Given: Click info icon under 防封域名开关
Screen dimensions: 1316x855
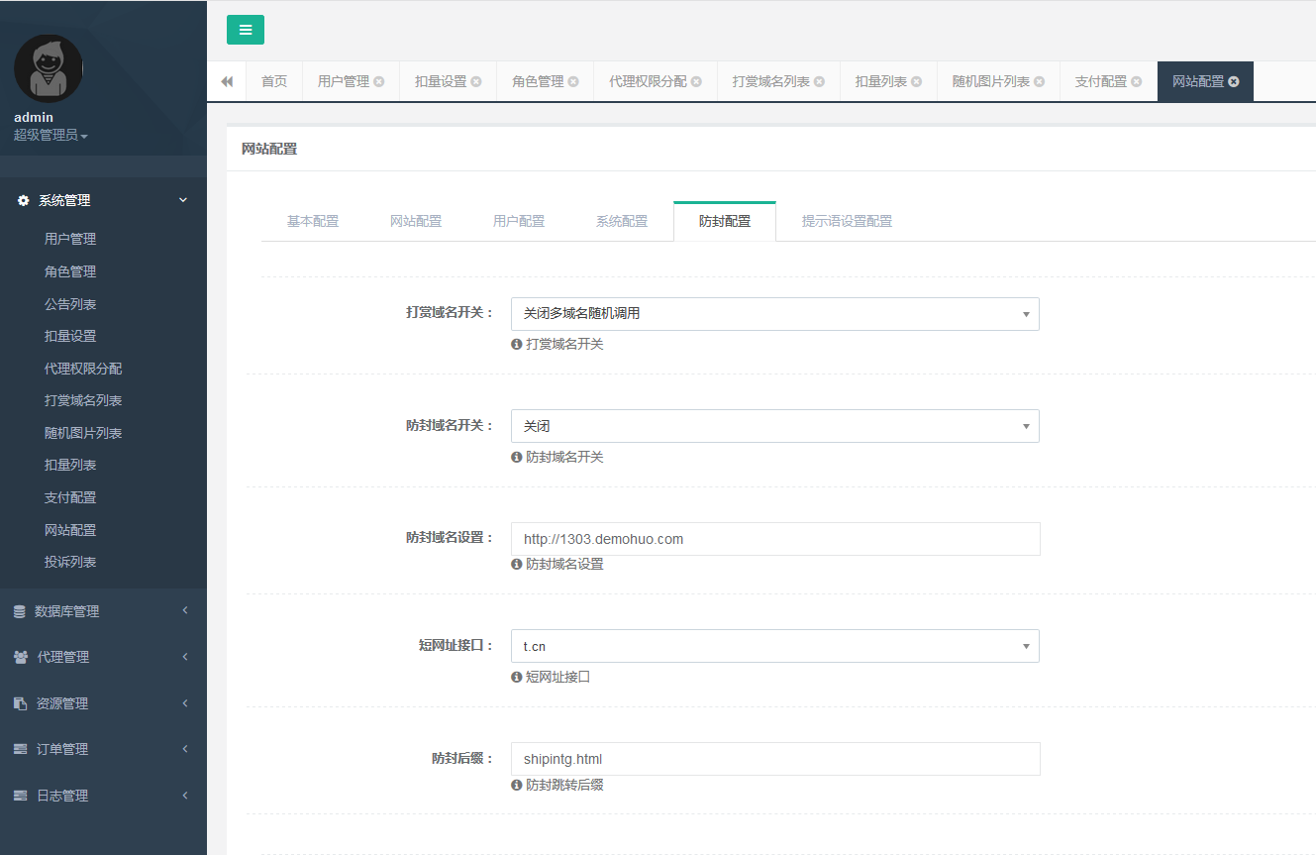Looking at the screenshot, I should point(516,458).
